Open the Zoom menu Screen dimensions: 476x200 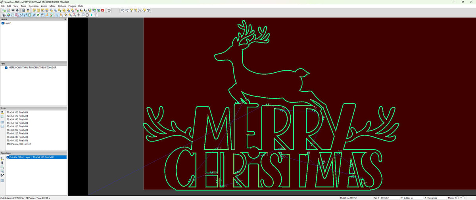tap(44, 6)
